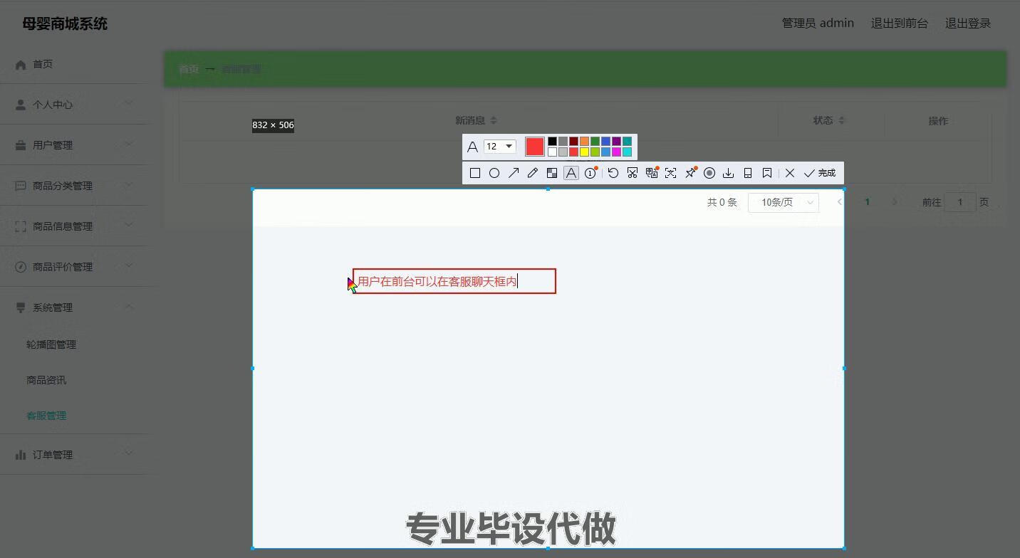The width and height of the screenshot is (1020, 558).
Task: Add the screenshot to favorites bookmark
Action: (x=767, y=173)
